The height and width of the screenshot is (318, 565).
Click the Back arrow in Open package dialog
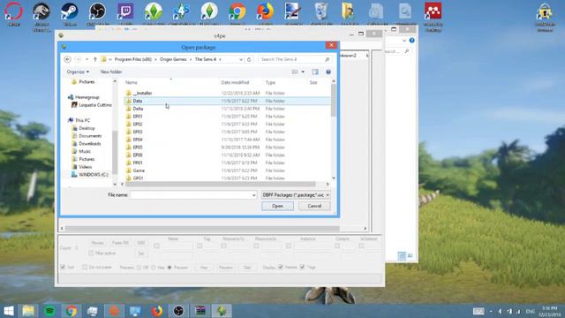[67, 59]
